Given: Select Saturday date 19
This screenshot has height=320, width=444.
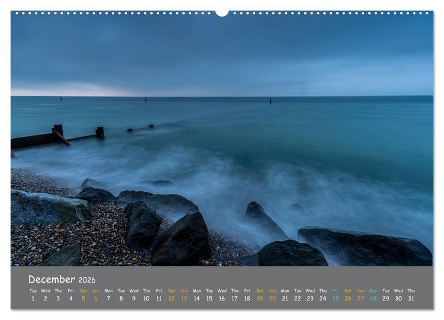Looking at the screenshot, I should click(260, 299).
